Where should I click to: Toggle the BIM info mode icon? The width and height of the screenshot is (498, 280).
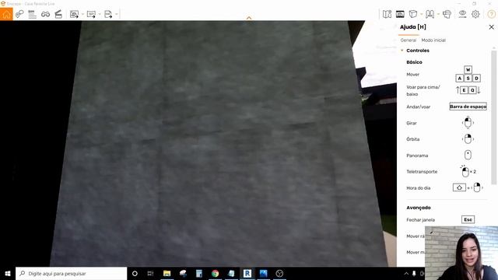32,14
